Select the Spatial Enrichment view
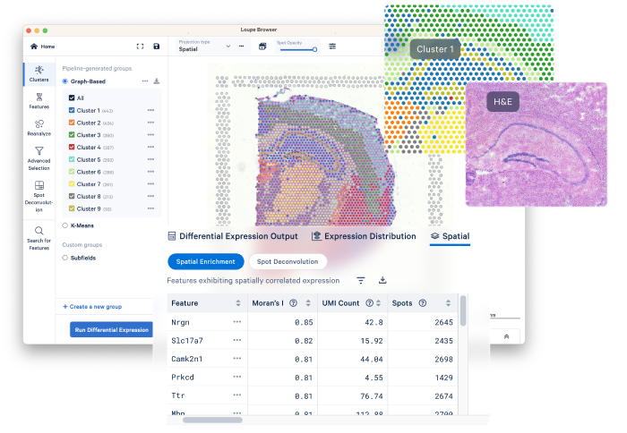 click(205, 261)
